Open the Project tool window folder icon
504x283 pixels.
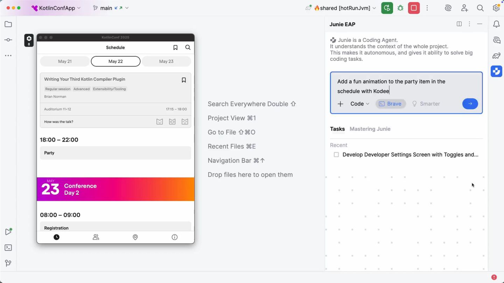pyautogui.click(x=8, y=24)
